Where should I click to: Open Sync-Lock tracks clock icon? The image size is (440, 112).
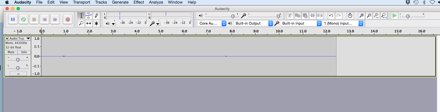(x=350, y=16)
